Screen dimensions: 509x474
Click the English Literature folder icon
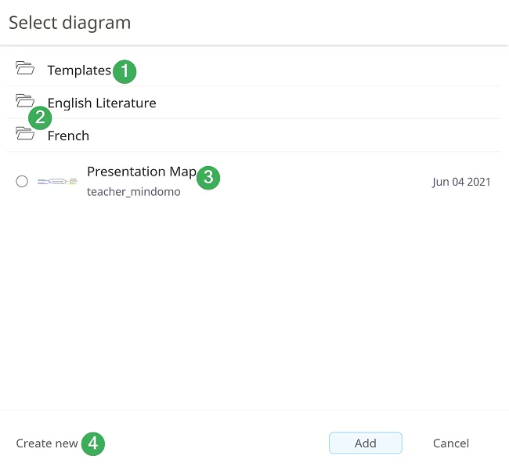(24, 100)
